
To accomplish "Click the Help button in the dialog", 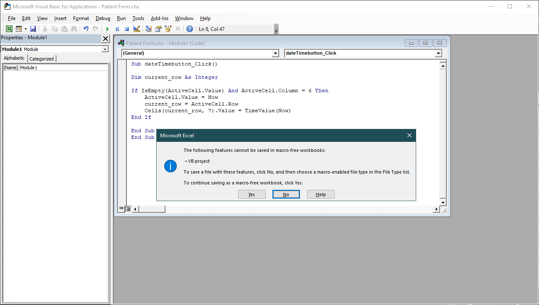I will [321, 194].
